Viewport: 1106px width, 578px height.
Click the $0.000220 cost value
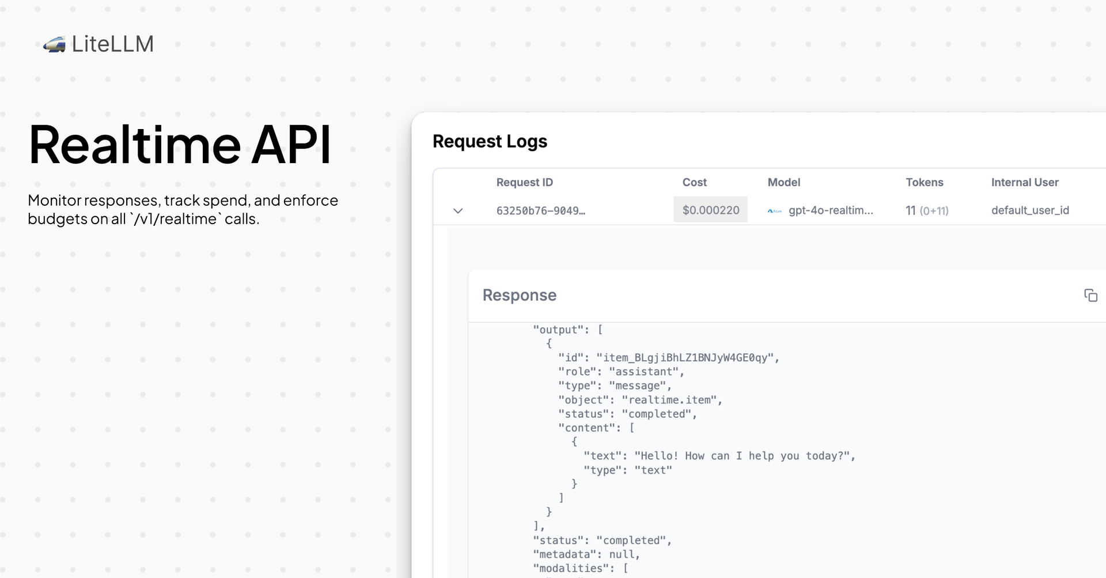click(x=710, y=210)
